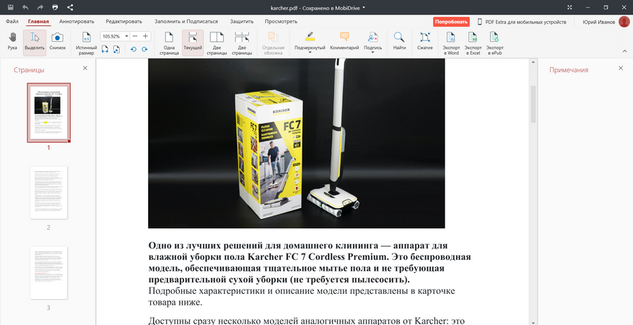Fit whole page icon

(x=116, y=49)
